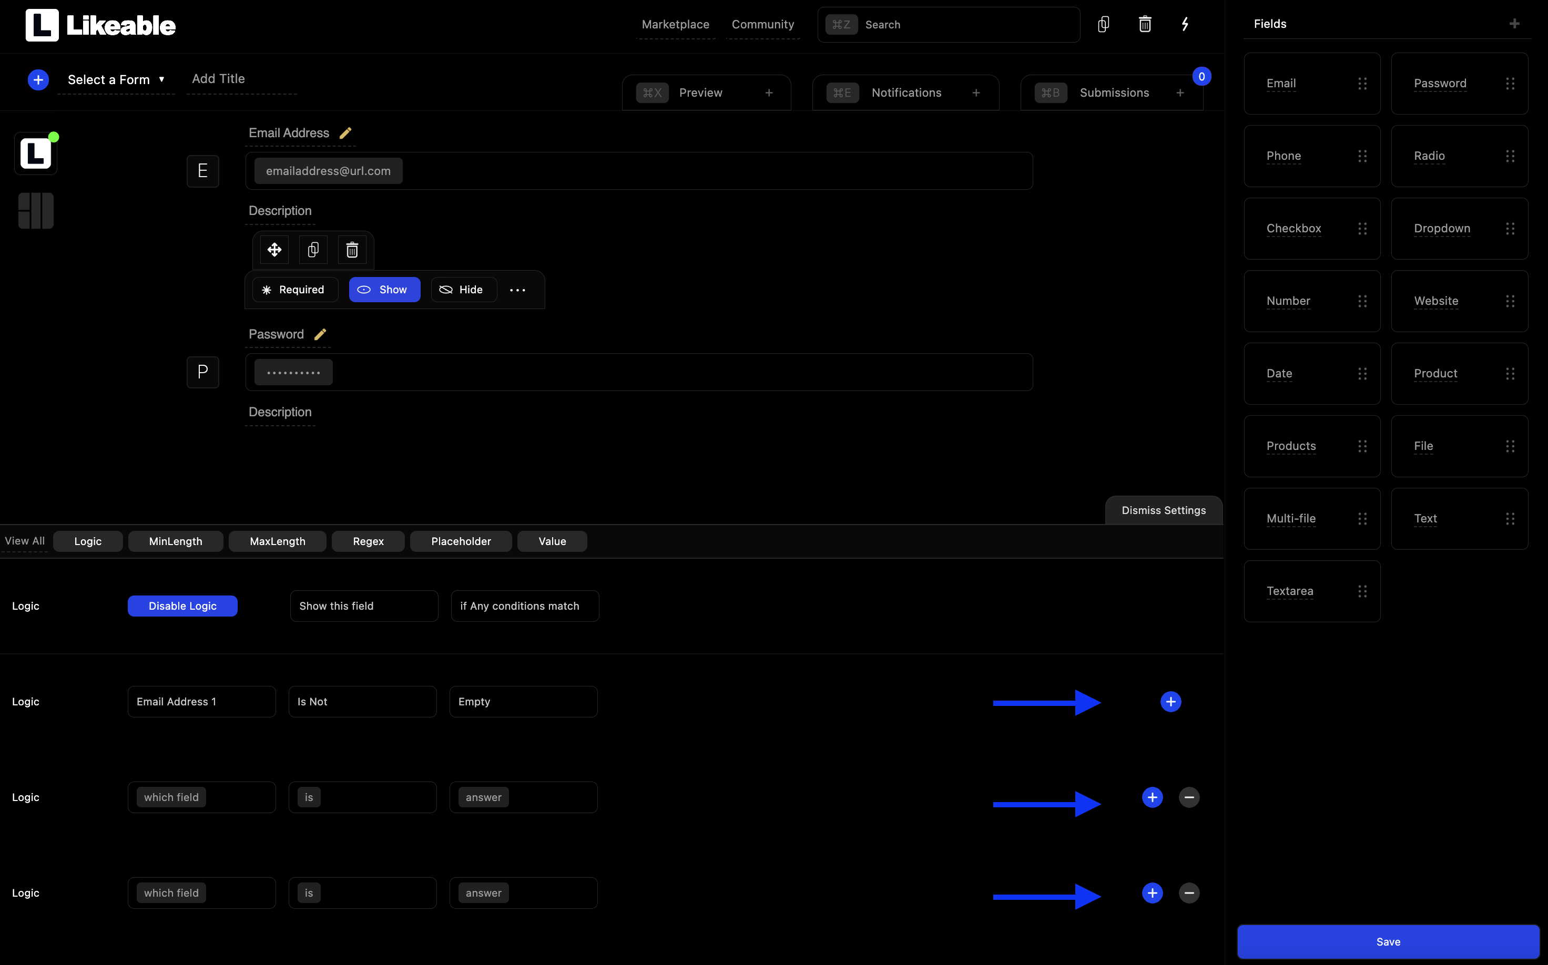Click the clipboard/copy icon in toolbar
Image resolution: width=1548 pixels, height=965 pixels.
1103,23
